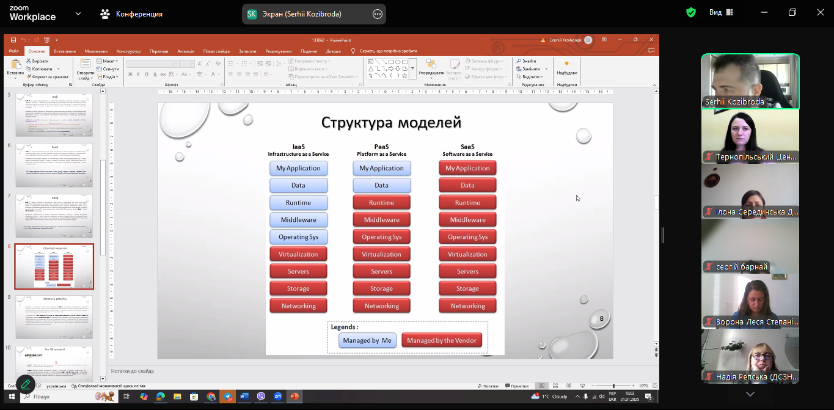834x410 pixels.
Task: Select slide 9 thumbnail in the slide panel
Action: 54,317
